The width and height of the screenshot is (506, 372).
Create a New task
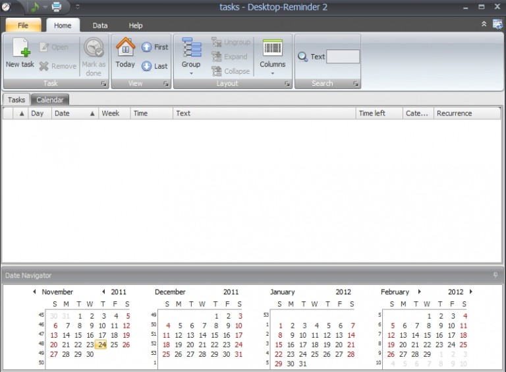point(20,53)
